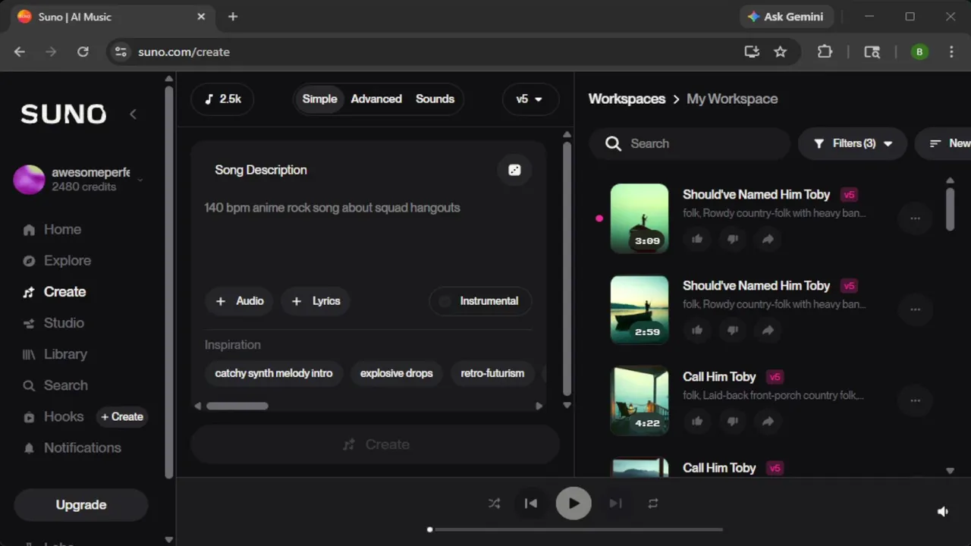
Task: Open more options for 2:59 Toby song
Action: click(915, 309)
